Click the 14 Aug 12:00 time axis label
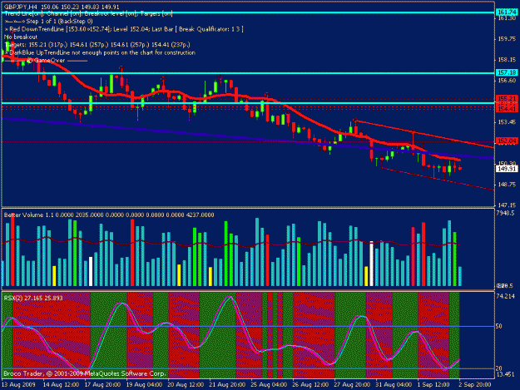This screenshot has height=390, width=520. click(x=61, y=385)
